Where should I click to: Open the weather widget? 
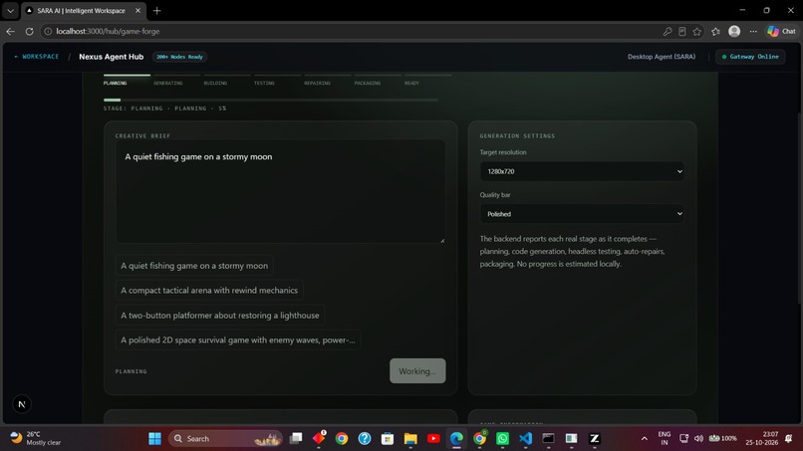[36, 439]
